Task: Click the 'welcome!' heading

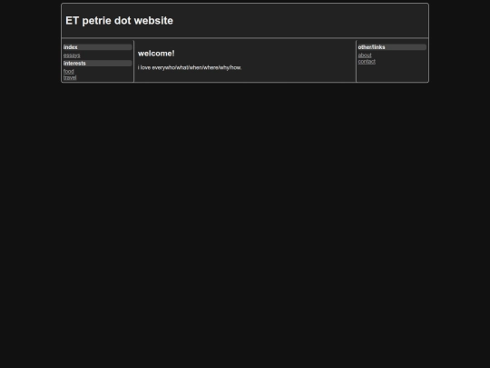Action: (x=156, y=54)
